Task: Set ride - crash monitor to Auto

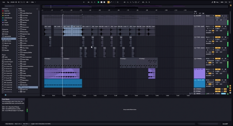Action: (x=210, y=31)
